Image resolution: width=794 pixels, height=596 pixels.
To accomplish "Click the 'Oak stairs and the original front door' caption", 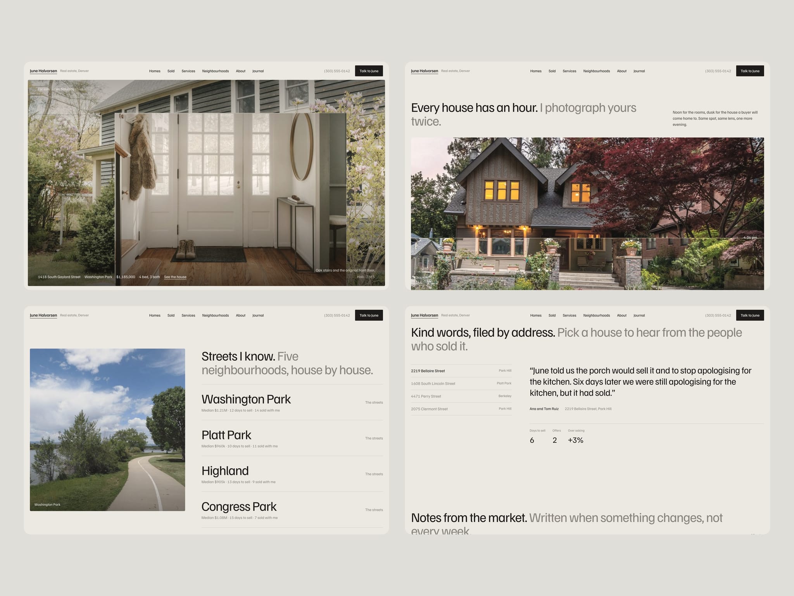I will 345,270.
